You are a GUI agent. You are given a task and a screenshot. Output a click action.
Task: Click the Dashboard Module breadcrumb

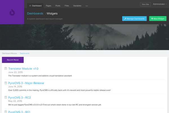[x=10, y=53]
